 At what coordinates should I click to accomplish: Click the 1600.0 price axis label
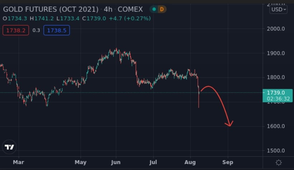[276, 126]
